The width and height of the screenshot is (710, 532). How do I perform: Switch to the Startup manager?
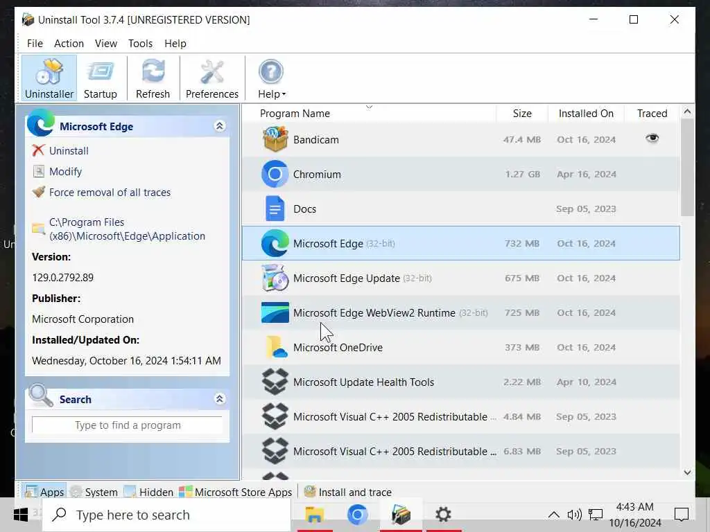click(100, 78)
